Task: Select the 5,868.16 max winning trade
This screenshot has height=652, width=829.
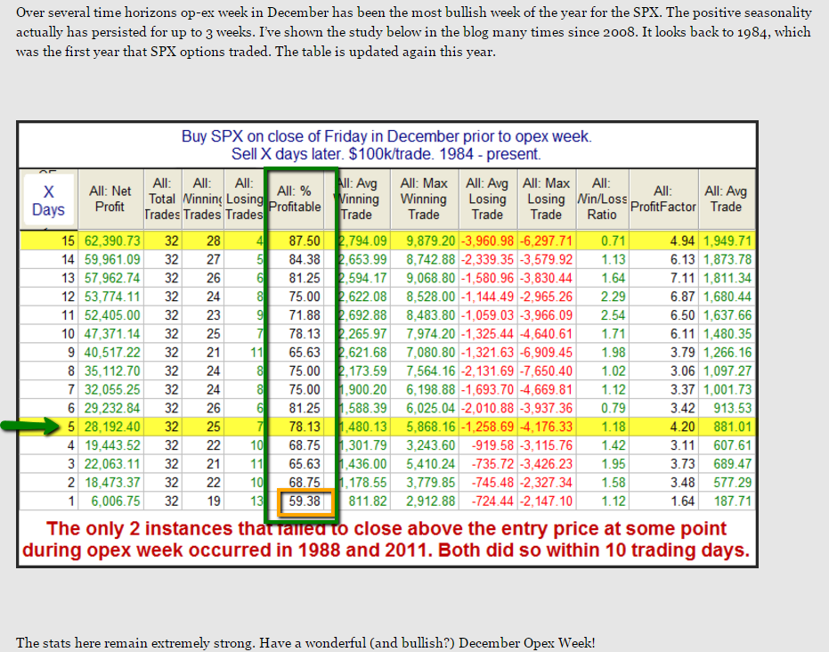Action: [x=430, y=427]
